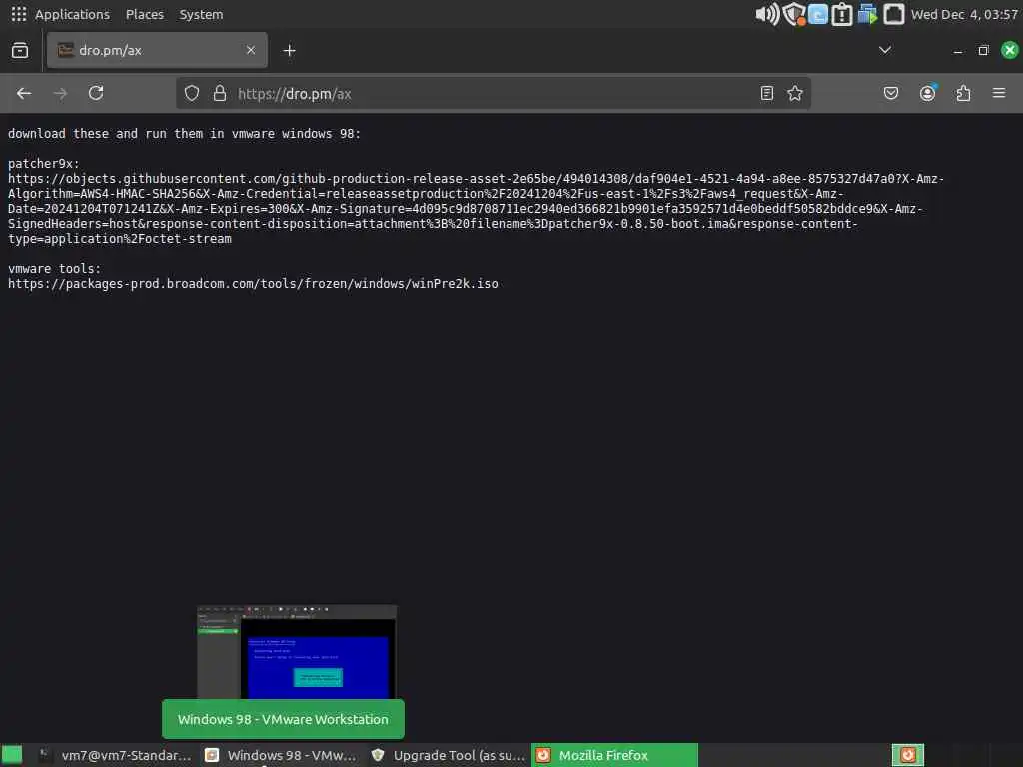Go back to previous page
The height and width of the screenshot is (767, 1023).
[24, 93]
